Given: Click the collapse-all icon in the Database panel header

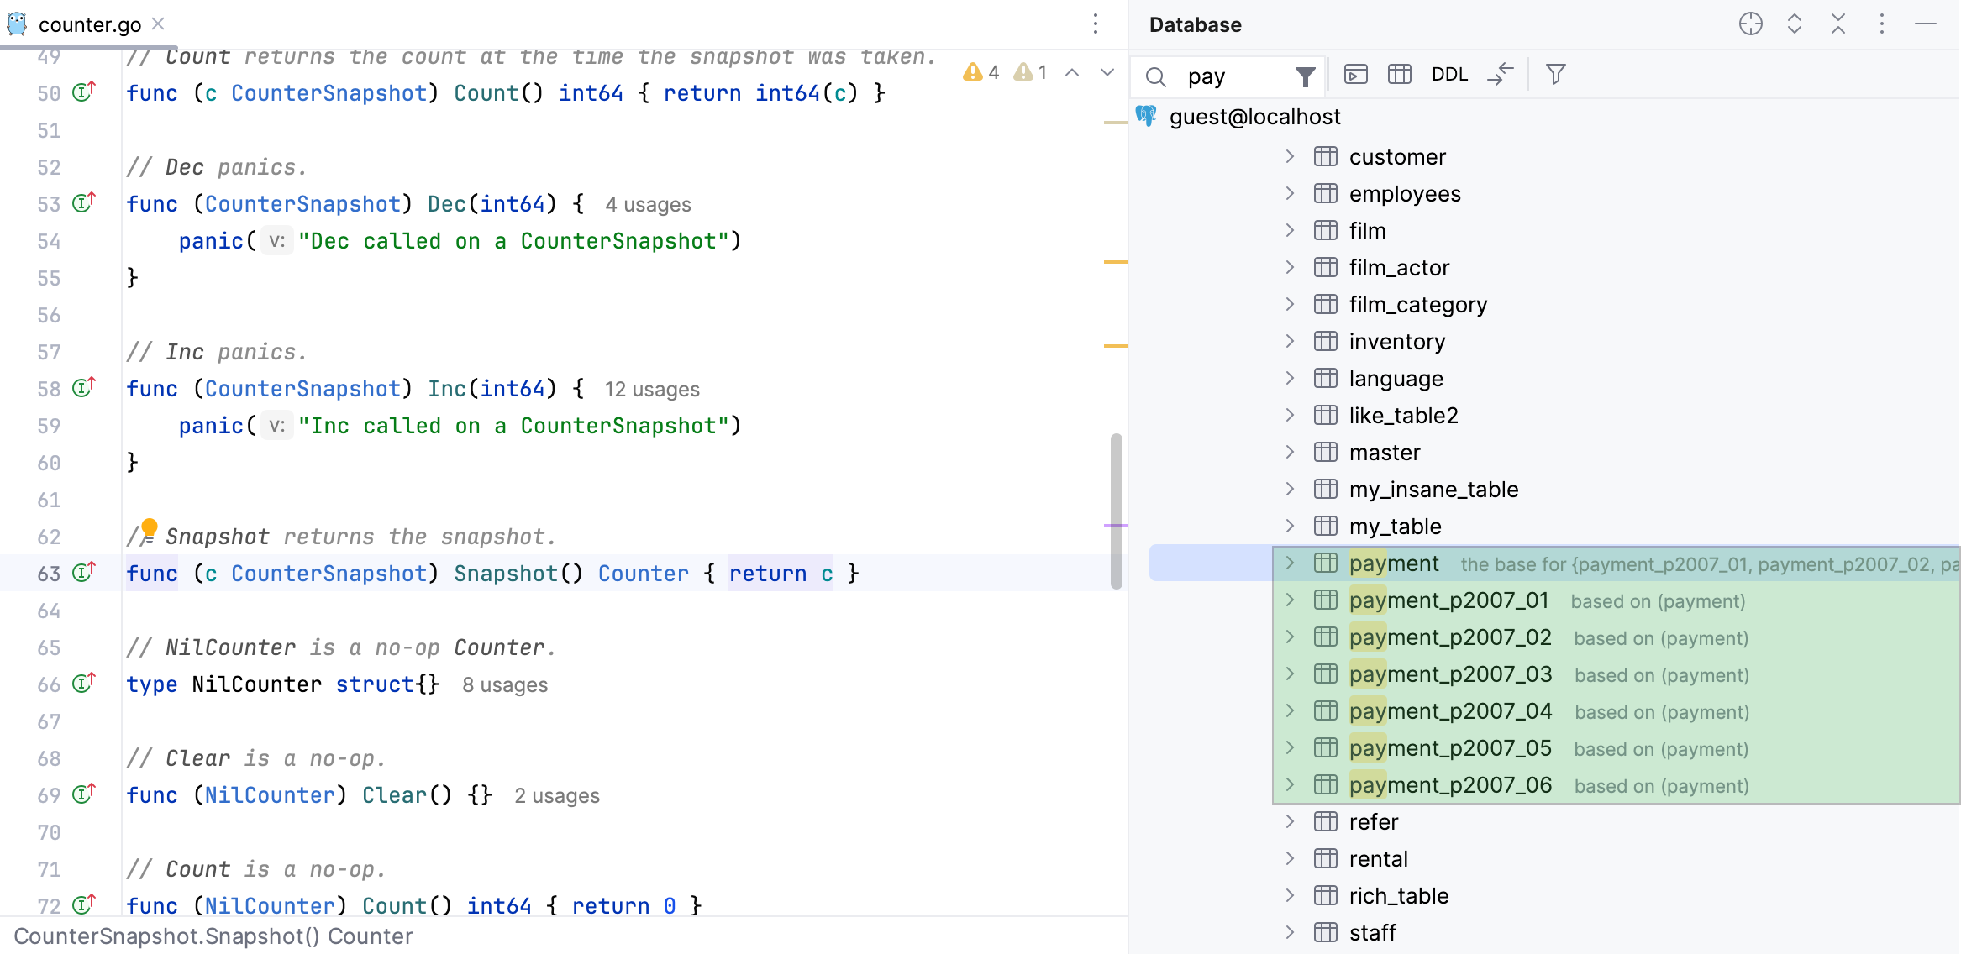Looking at the screenshot, I should click(1838, 24).
